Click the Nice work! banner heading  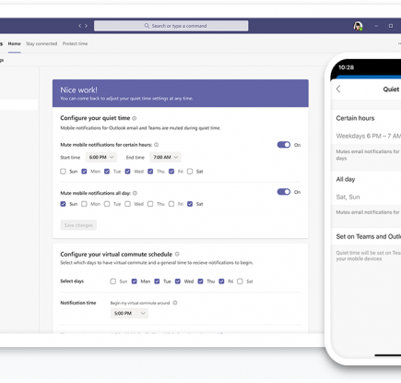pos(78,90)
